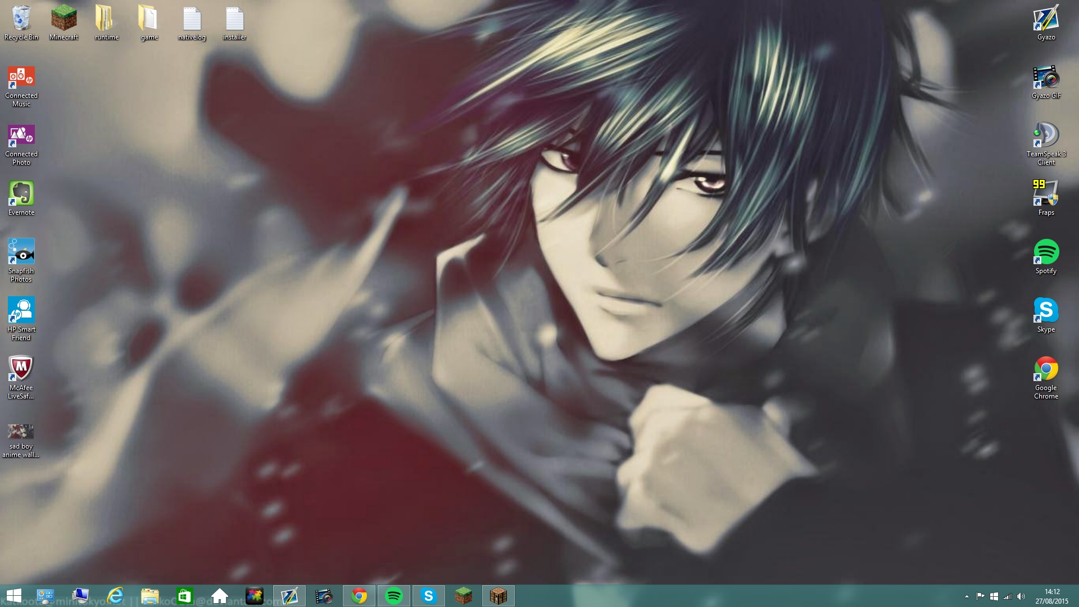Select the game folder on desktop

pyautogui.click(x=149, y=22)
